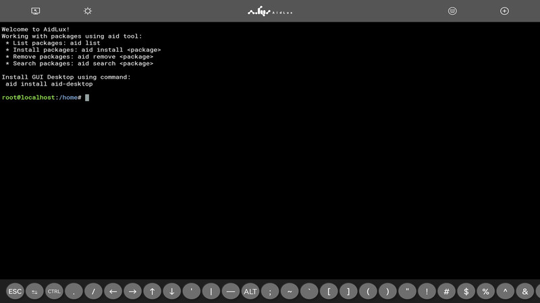540x303 pixels.
Task: Tap the down arrow key
Action: pyautogui.click(x=172, y=292)
